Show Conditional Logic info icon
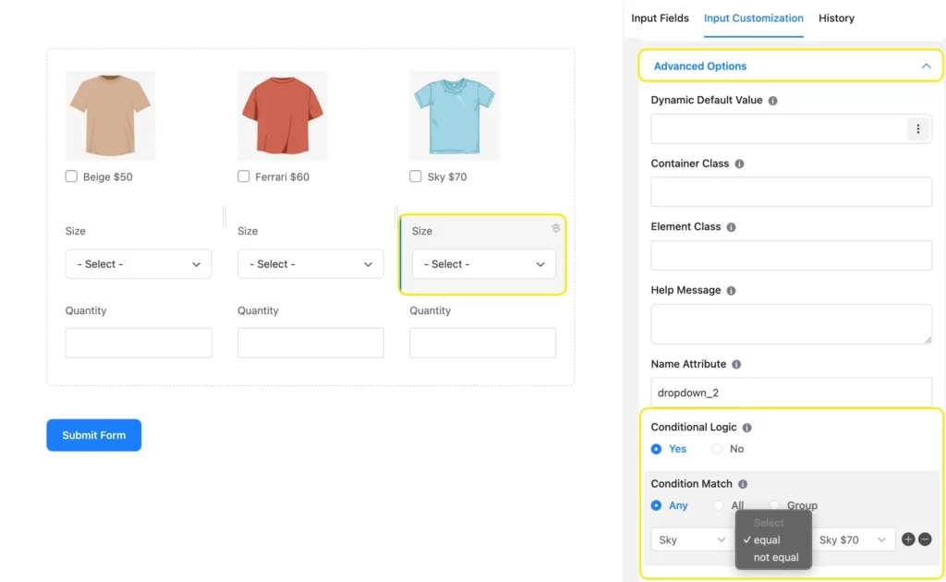The width and height of the screenshot is (946, 582). (746, 428)
